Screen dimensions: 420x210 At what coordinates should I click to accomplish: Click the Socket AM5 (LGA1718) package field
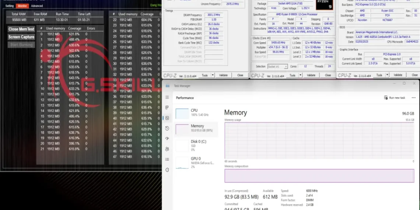290,3
